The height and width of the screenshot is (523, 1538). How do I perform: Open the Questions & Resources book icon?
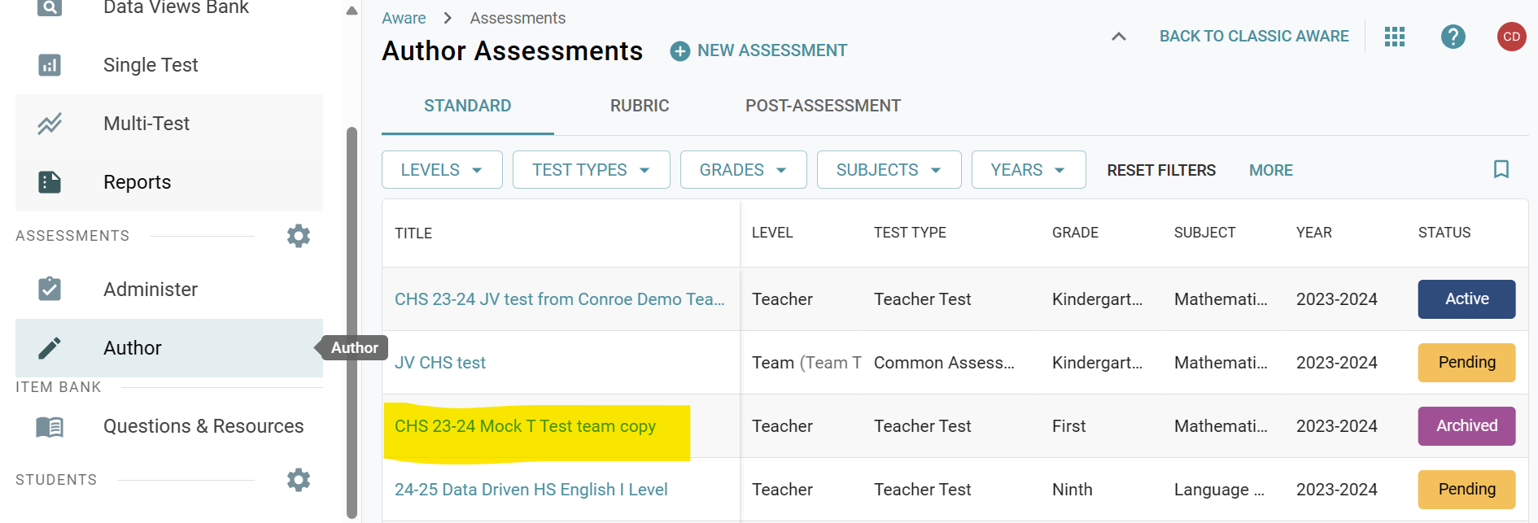50,426
